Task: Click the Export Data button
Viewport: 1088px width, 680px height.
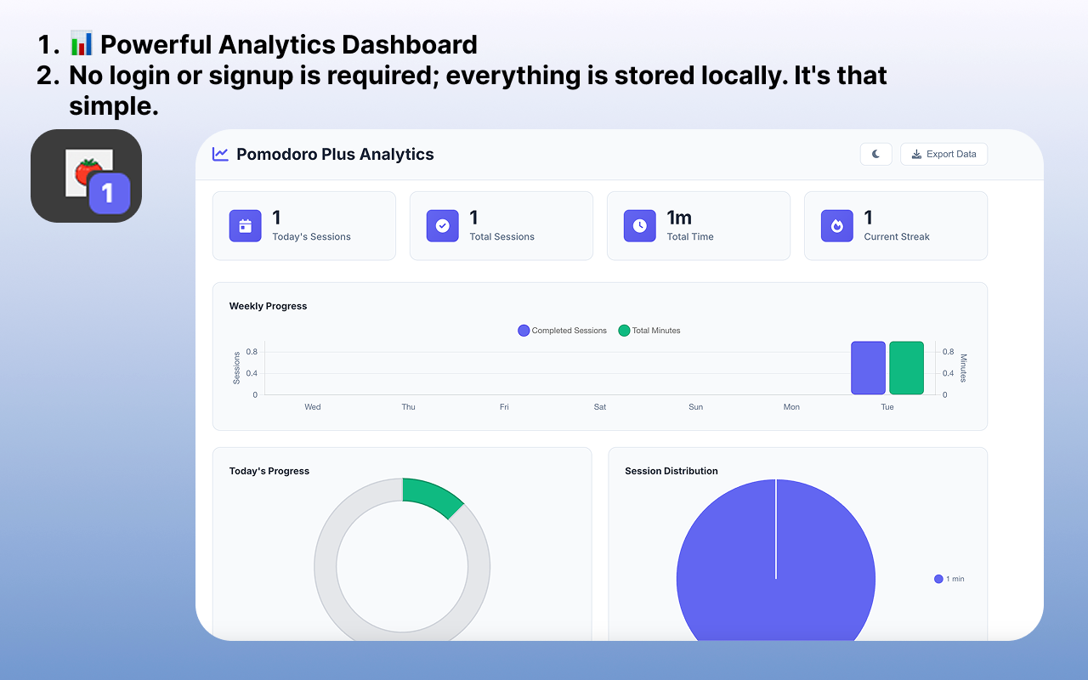Action: point(943,154)
